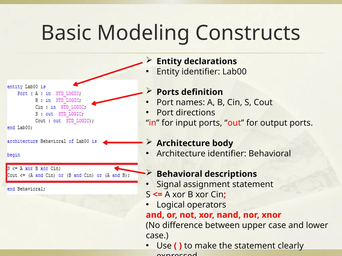Image resolution: width=342 pixels, height=256 pixels.
Task: Click arrow bullet beside "Architecture body"
Action: pos(149,142)
